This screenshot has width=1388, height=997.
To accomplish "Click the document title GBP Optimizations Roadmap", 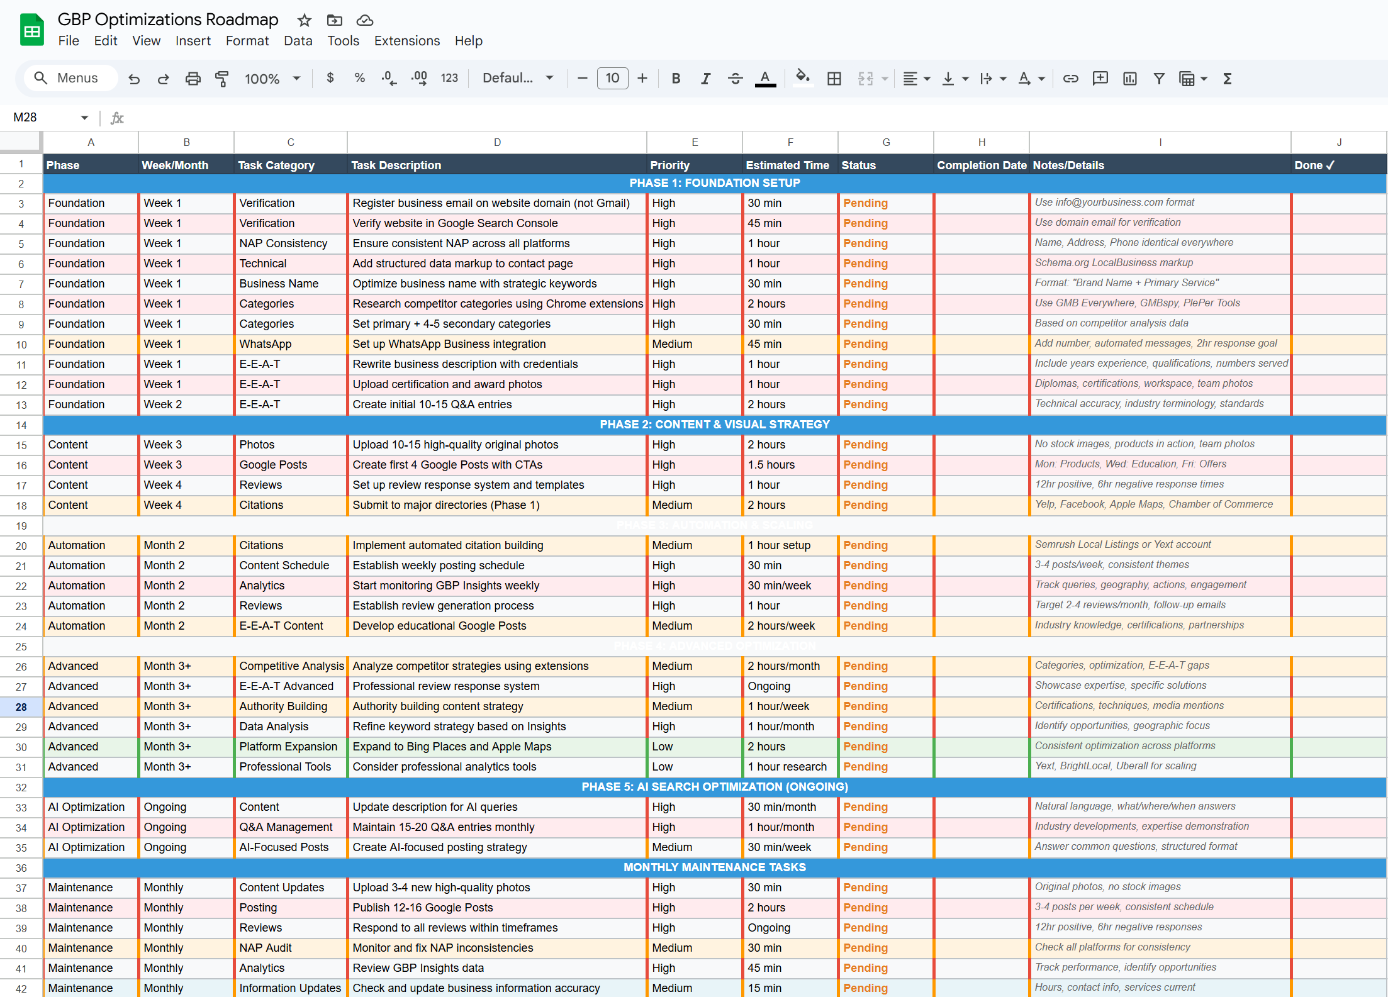I will tap(168, 19).
